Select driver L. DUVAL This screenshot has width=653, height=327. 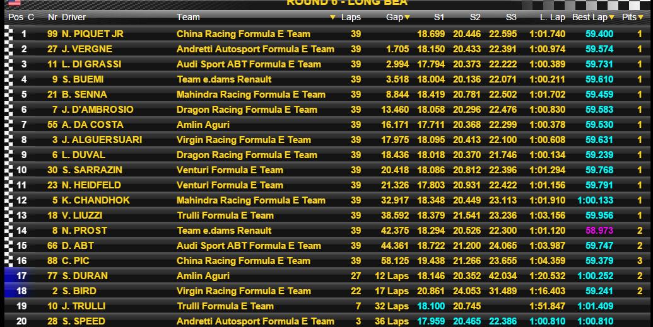pyautogui.click(x=83, y=155)
